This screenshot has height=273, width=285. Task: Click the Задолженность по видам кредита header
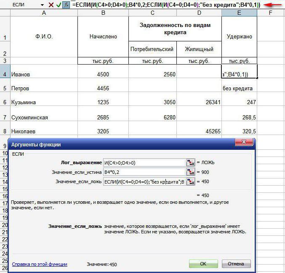[175, 29]
